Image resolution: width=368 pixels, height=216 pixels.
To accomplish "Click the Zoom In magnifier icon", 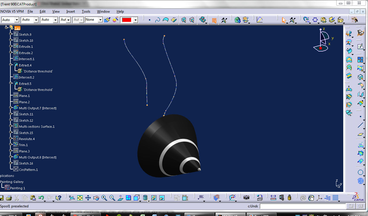I will (104, 198).
